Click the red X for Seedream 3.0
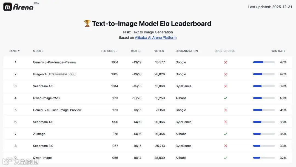296x167 pixels. (225, 146)
